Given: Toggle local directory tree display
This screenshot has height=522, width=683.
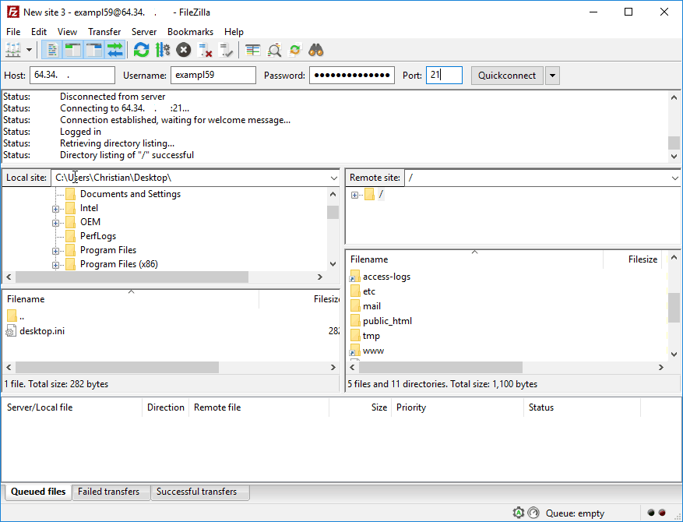Looking at the screenshot, I should click(x=73, y=50).
